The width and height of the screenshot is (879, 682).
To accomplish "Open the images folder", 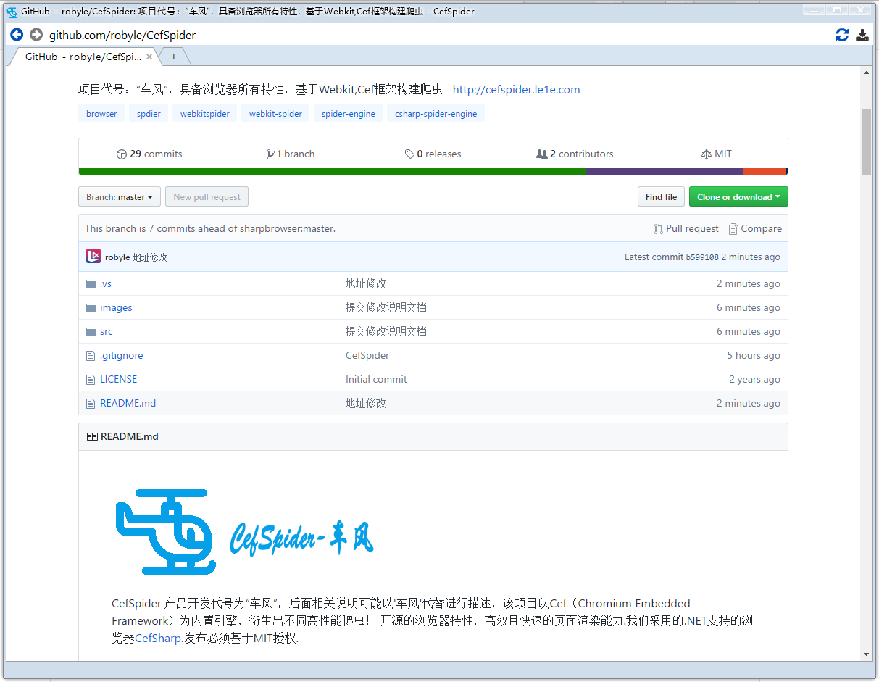I will click(x=116, y=307).
